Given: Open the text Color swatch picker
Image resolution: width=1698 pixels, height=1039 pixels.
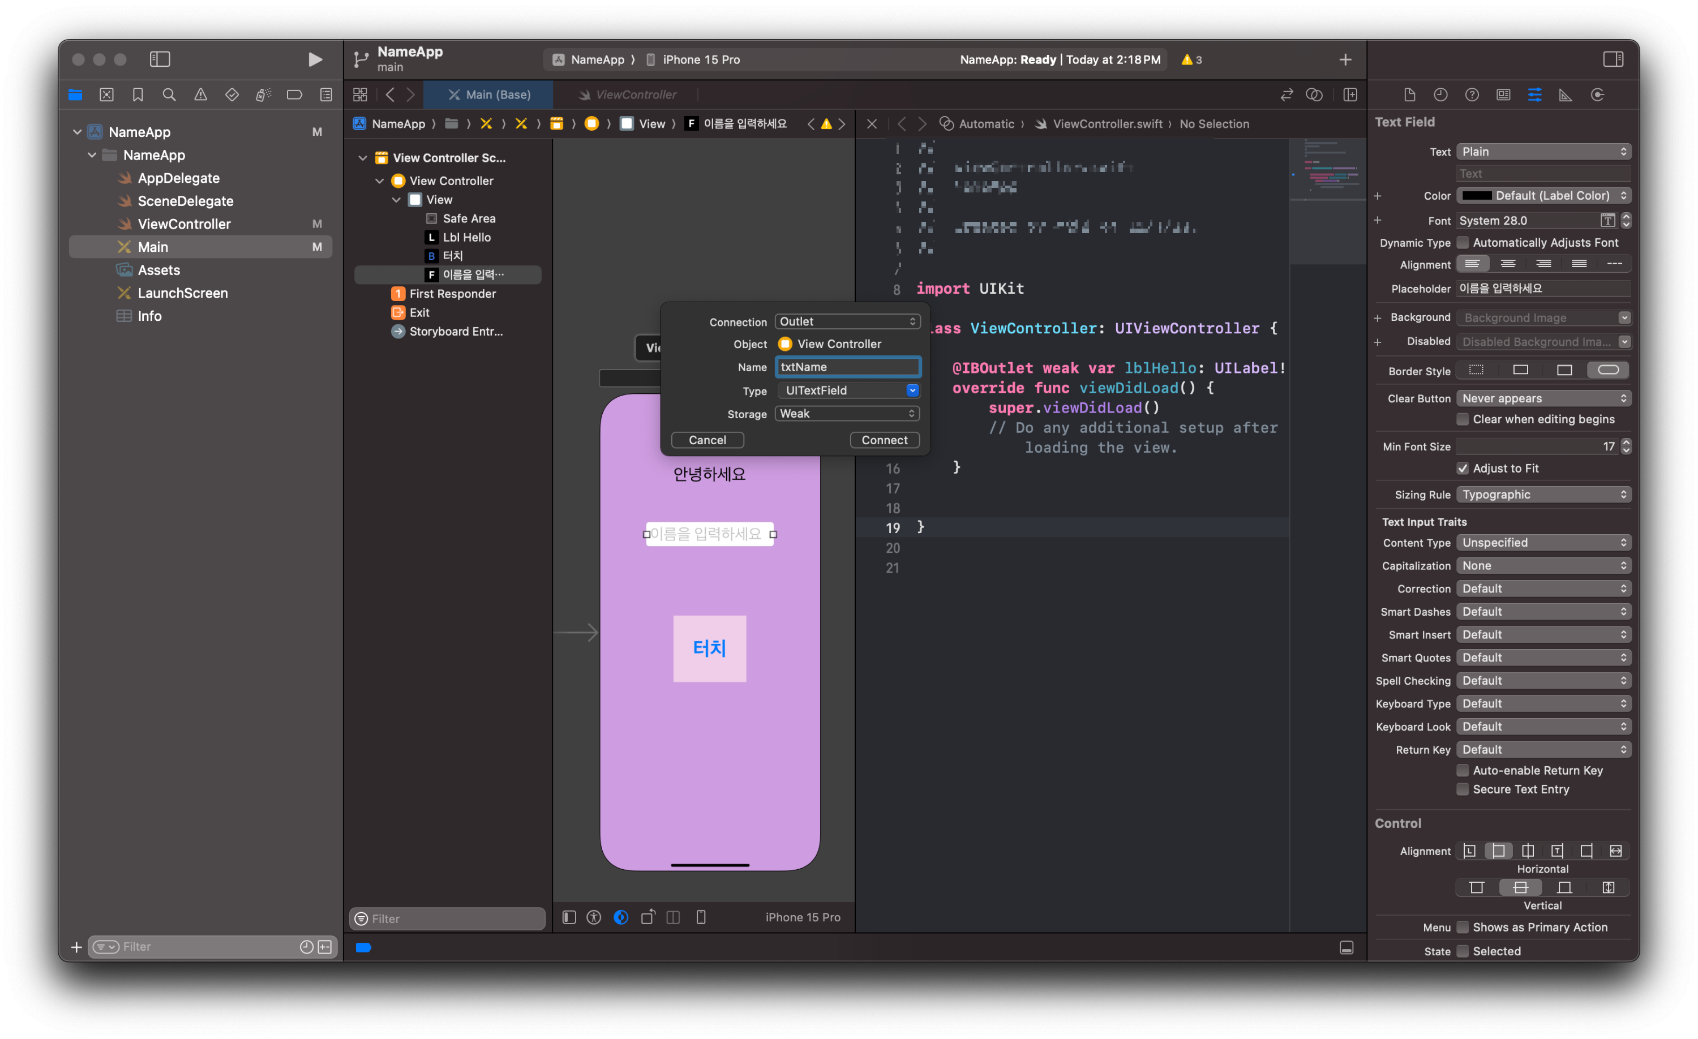Looking at the screenshot, I should tap(1477, 196).
